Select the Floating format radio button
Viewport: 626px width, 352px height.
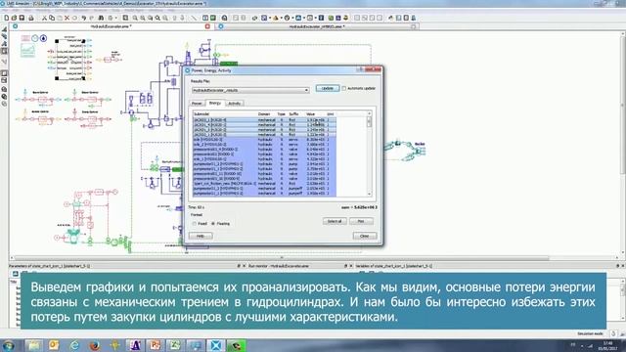coord(213,224)
